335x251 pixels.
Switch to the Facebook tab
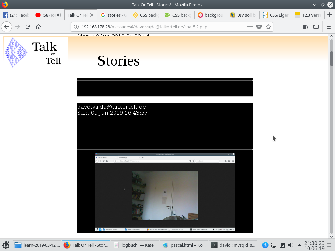pyautogui.click(x=16, y=15)
